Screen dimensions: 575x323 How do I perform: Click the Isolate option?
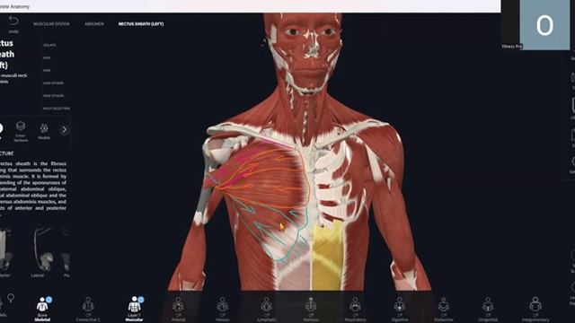49,46
